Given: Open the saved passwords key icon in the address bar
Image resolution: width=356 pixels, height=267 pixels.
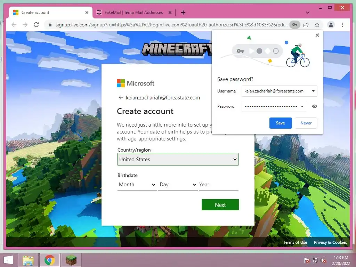Looking at the screenshot, I should click(x=295, y=25).
